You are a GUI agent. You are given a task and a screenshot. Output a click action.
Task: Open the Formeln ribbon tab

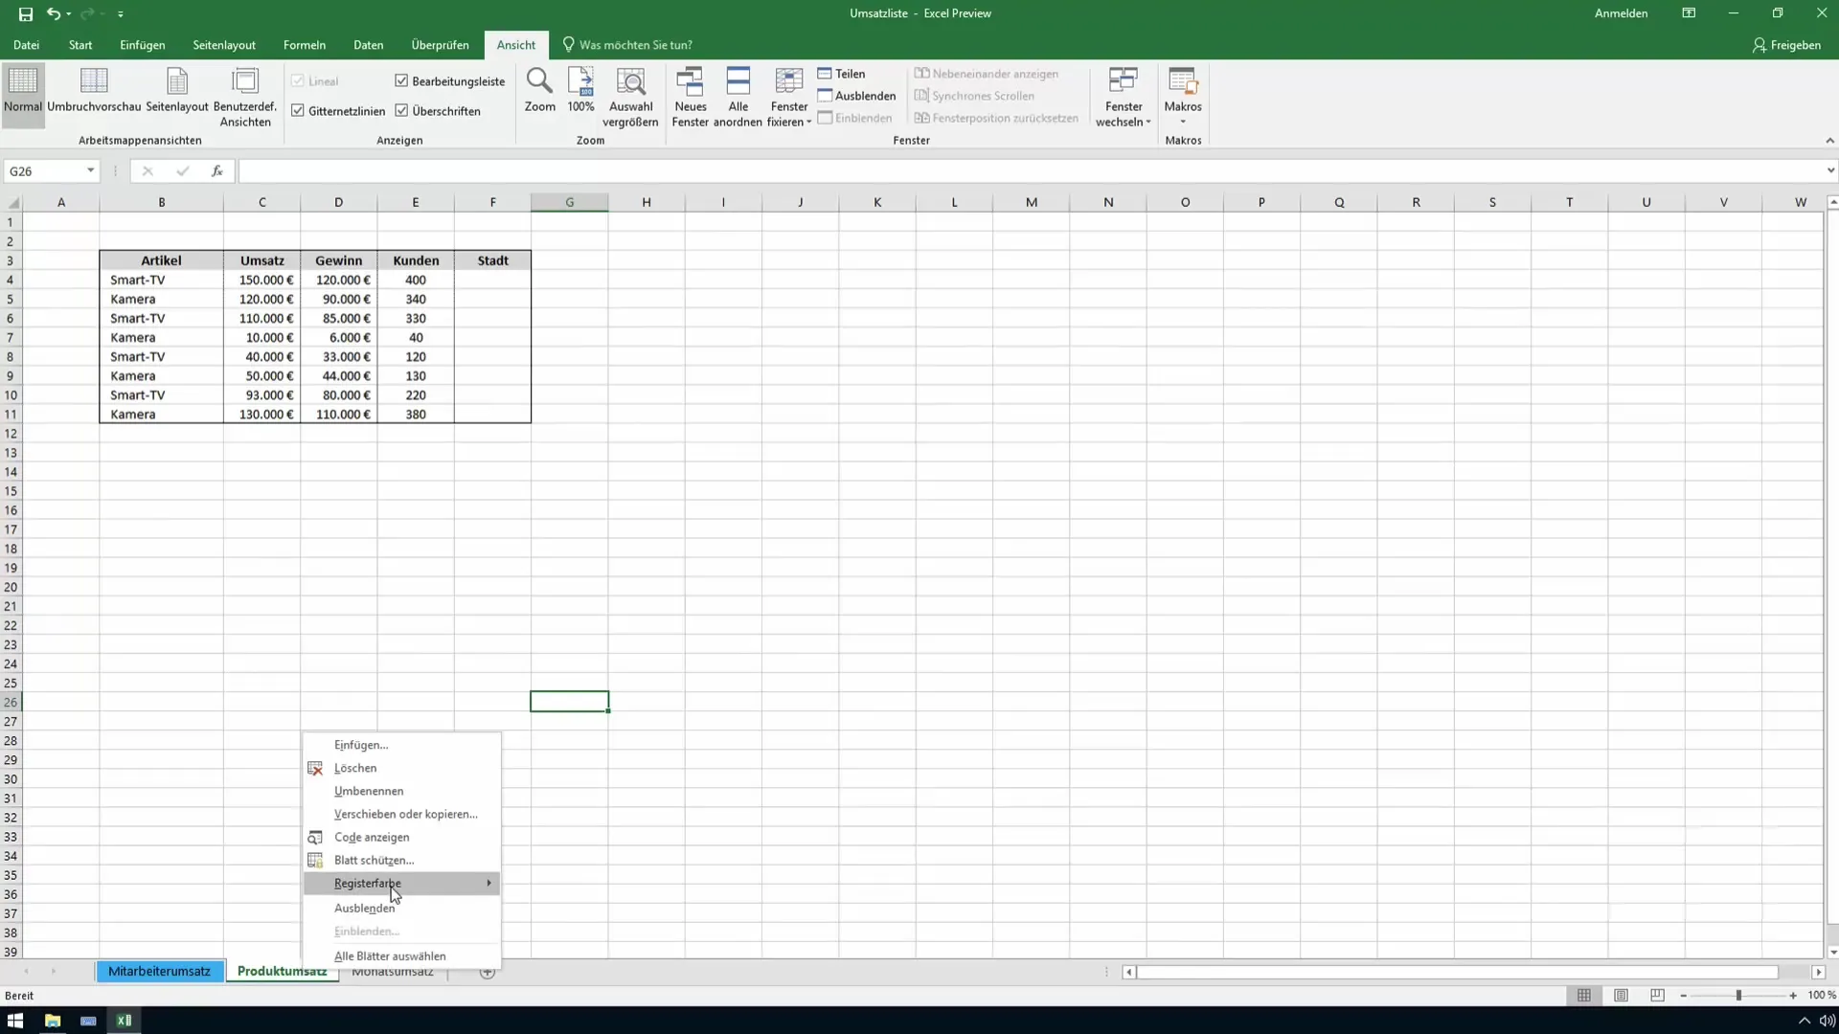coord(305,45)
